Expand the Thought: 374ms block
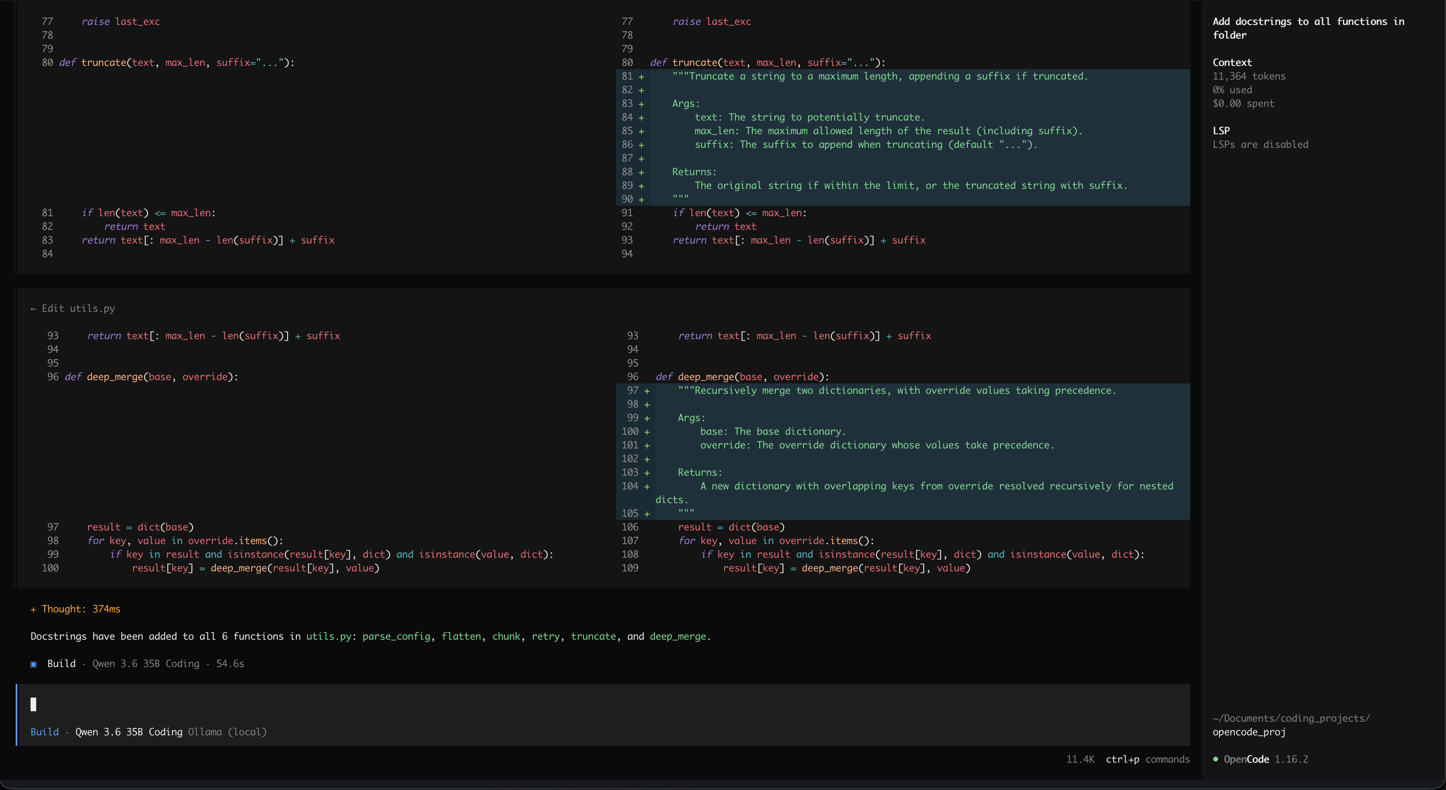Screen dimensions: 1446x790 tap(75, 609)
